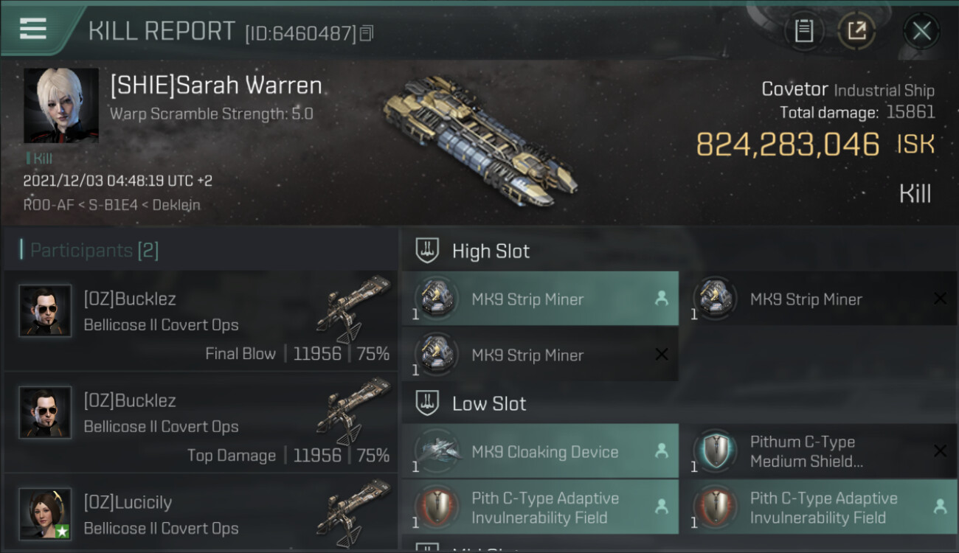The image size is (959, 553).
Task: View Sarah Warren's character portrait
Action: click(x=61, y=105)
